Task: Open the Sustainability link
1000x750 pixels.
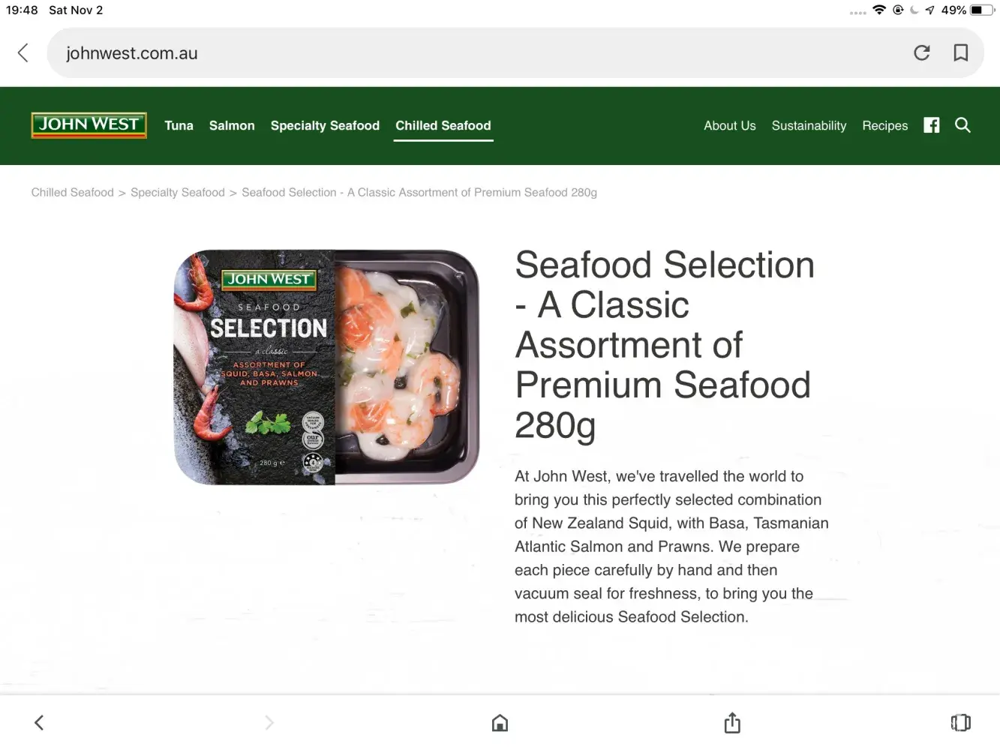Action: pos(809,126)
